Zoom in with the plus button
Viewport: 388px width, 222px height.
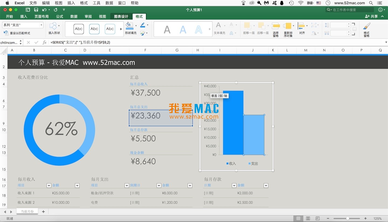click(365, 219)
